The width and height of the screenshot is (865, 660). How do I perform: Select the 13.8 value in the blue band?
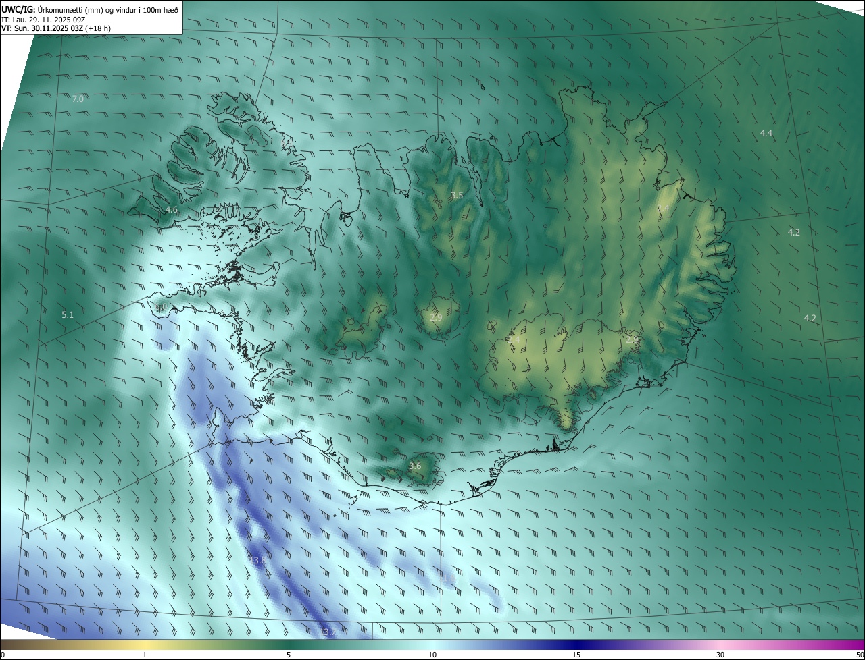(x=257, y=561)
